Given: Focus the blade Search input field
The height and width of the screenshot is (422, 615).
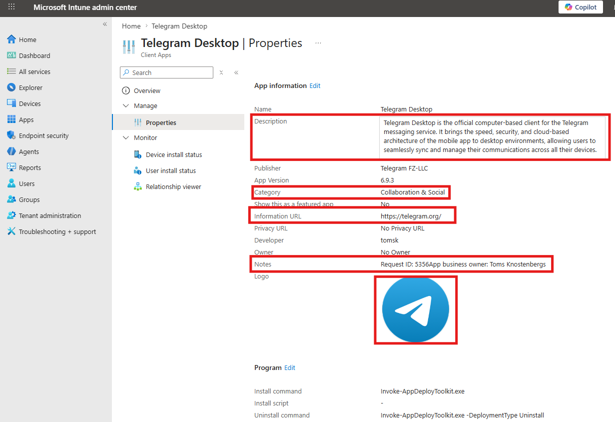Looking at the screenshot, I should pyautogui.click(x=166, y=72).
